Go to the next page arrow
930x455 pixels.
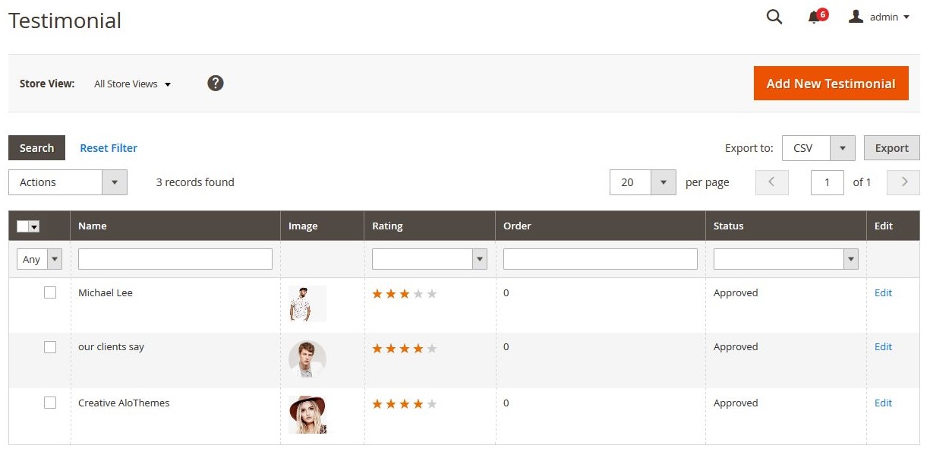click(x=903, y=182)
